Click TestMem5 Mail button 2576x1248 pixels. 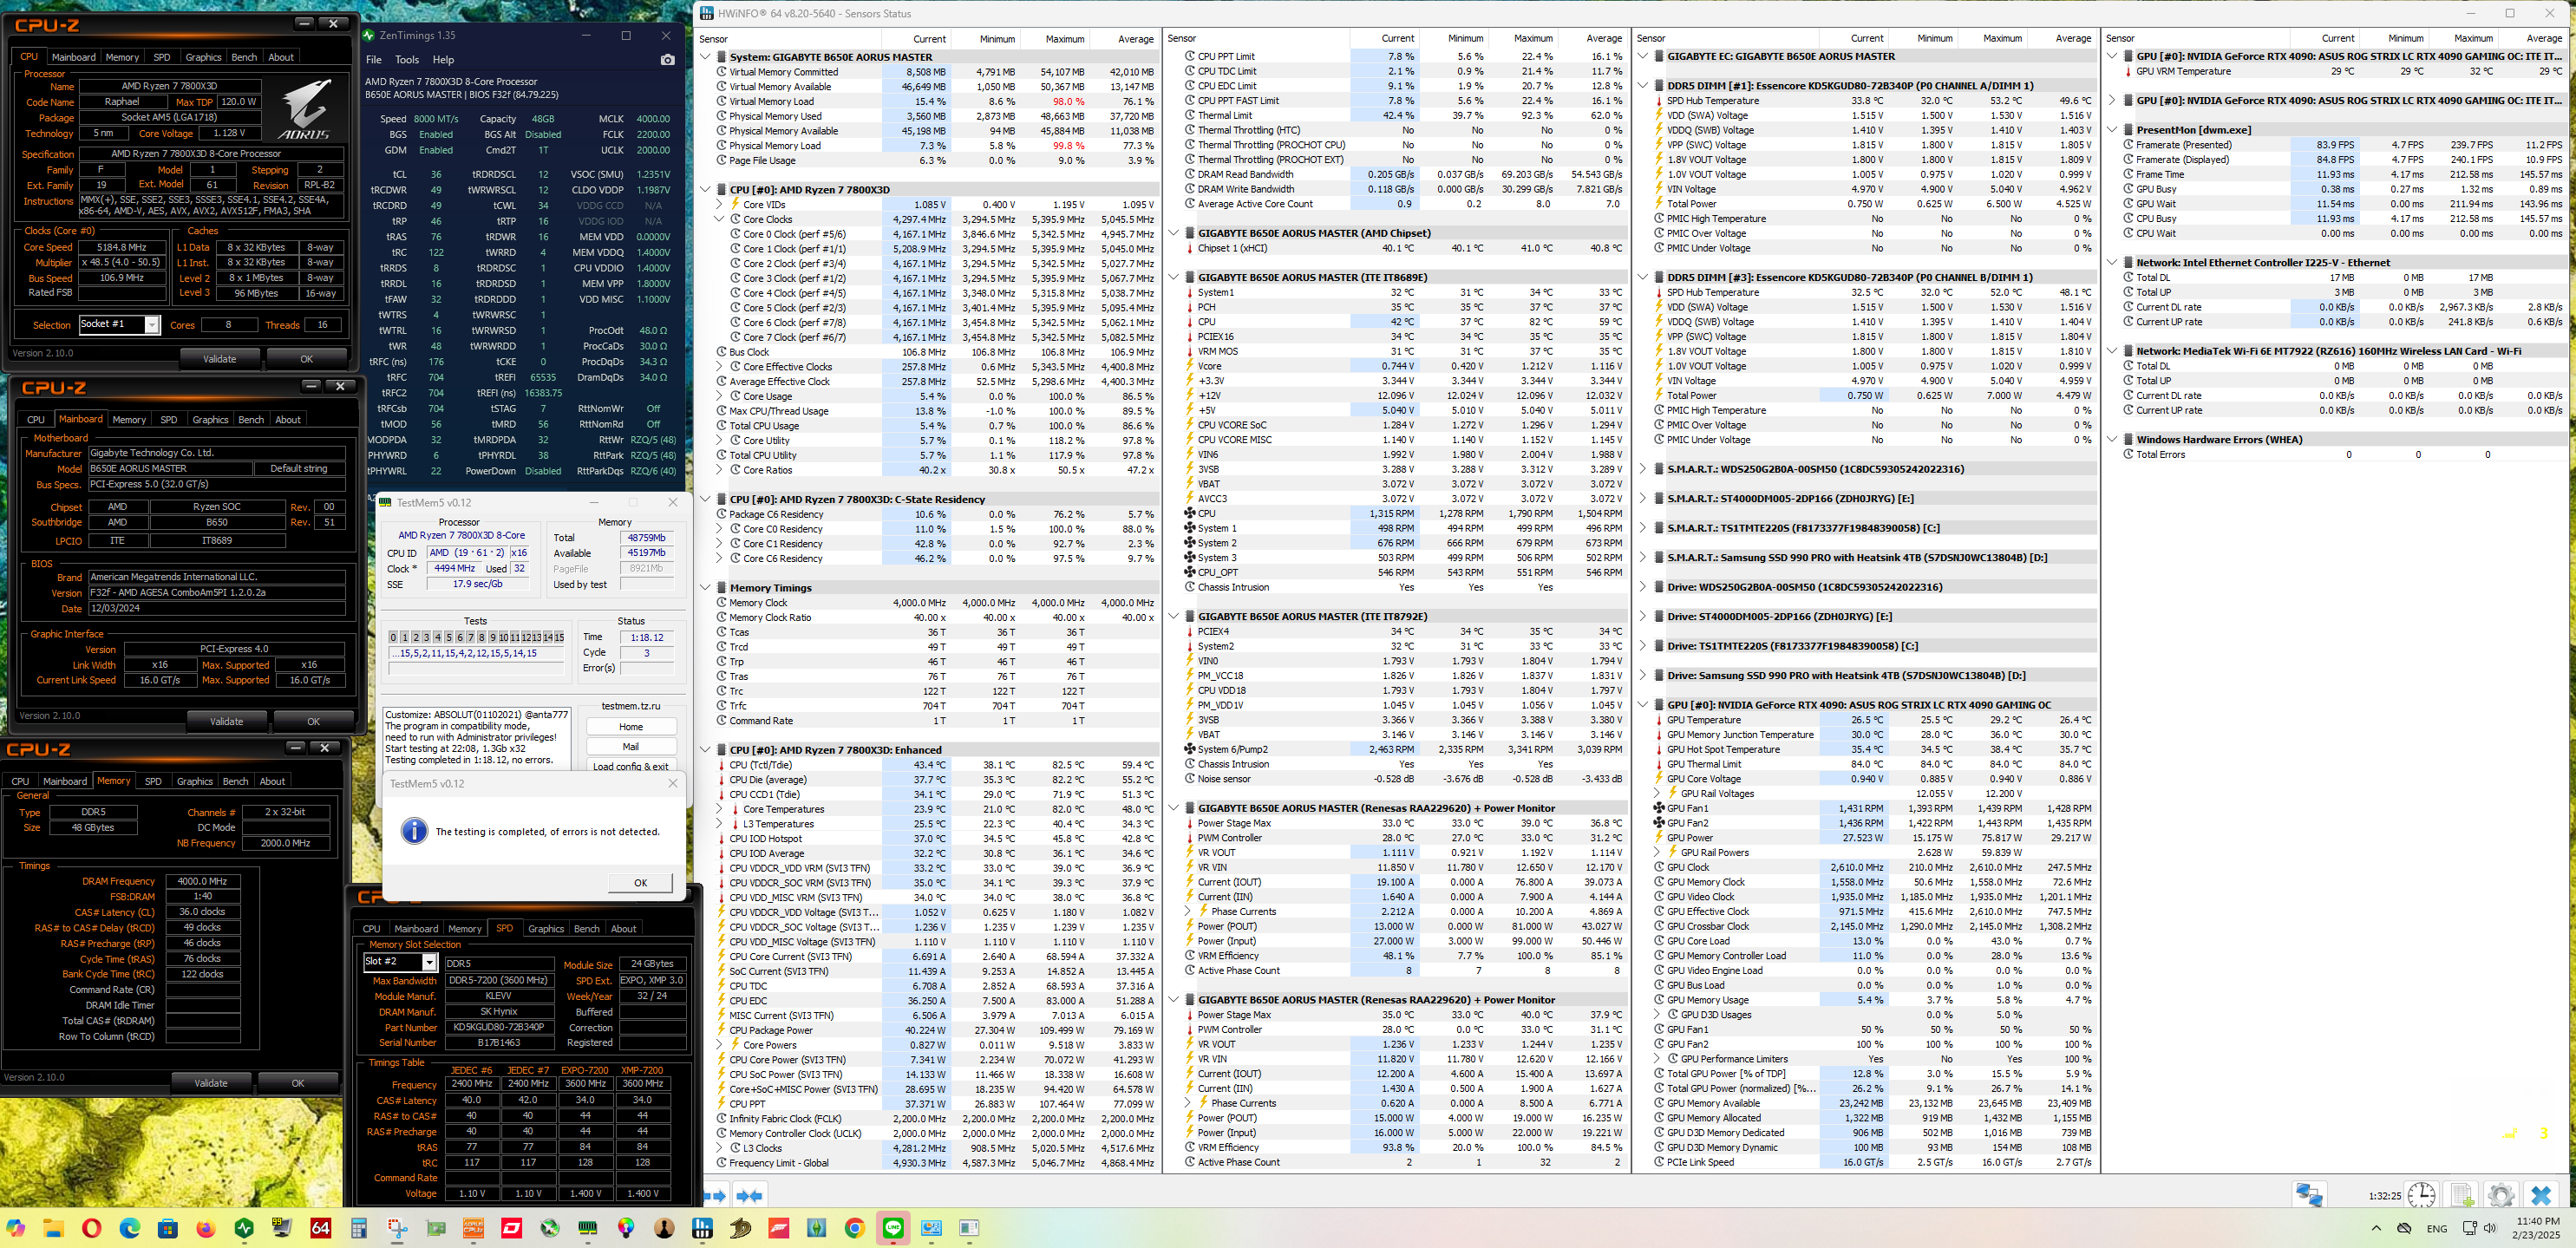click(631, 747)
